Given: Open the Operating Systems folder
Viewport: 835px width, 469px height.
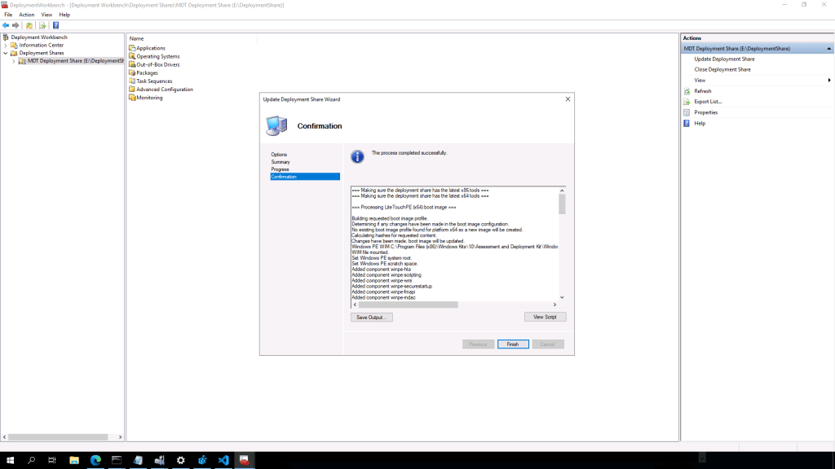Looking at the screenshot, I should coord(157,56).
